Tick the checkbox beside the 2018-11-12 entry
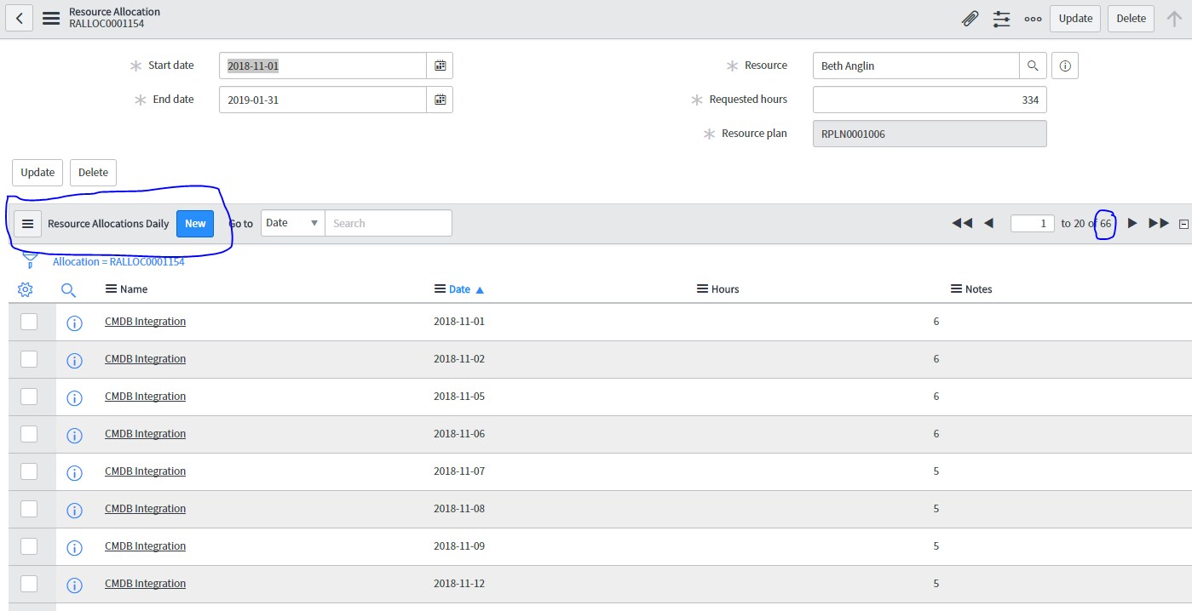Screen dimensions: 1192x611 point(28,584)
